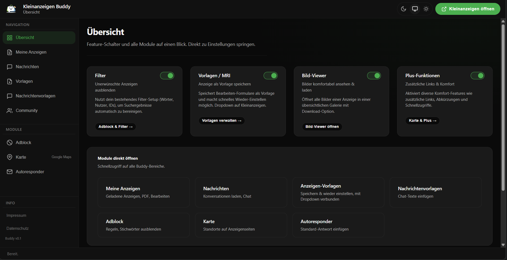The image size is (507, 260).
Task: Enable dark mode via the moon icon
Action: 403,9
